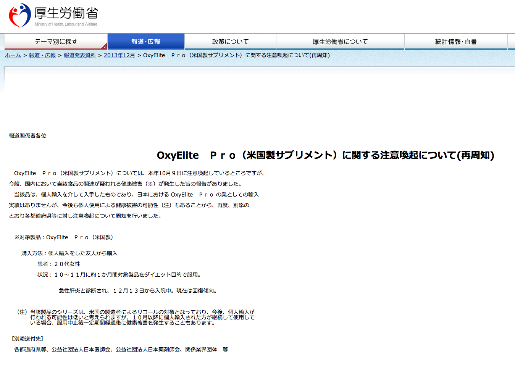Click the 報道関係者各位 text
Viewport: 515px width, 366px height.
[27, 136]
